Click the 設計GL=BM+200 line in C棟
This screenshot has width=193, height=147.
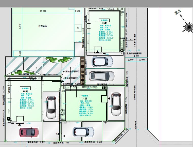pyautogui.click(x=105, y=40)
